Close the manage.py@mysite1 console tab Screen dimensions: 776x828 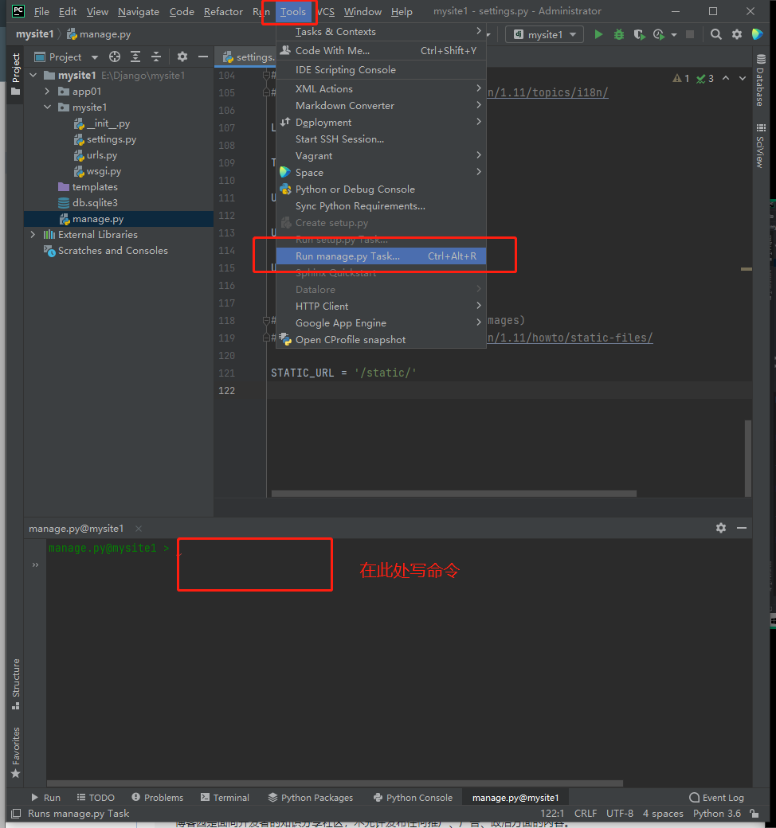(x=139, y=529)
